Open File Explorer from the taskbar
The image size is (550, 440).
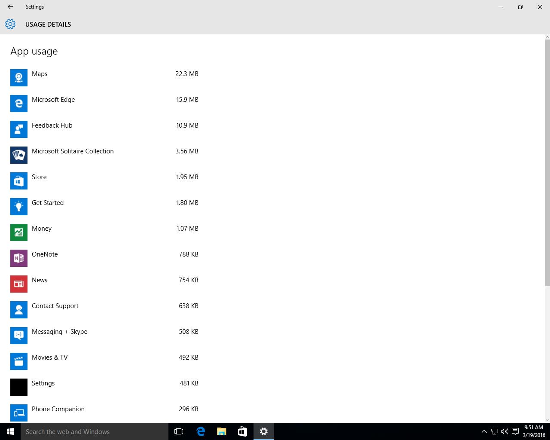coord(221,431)
